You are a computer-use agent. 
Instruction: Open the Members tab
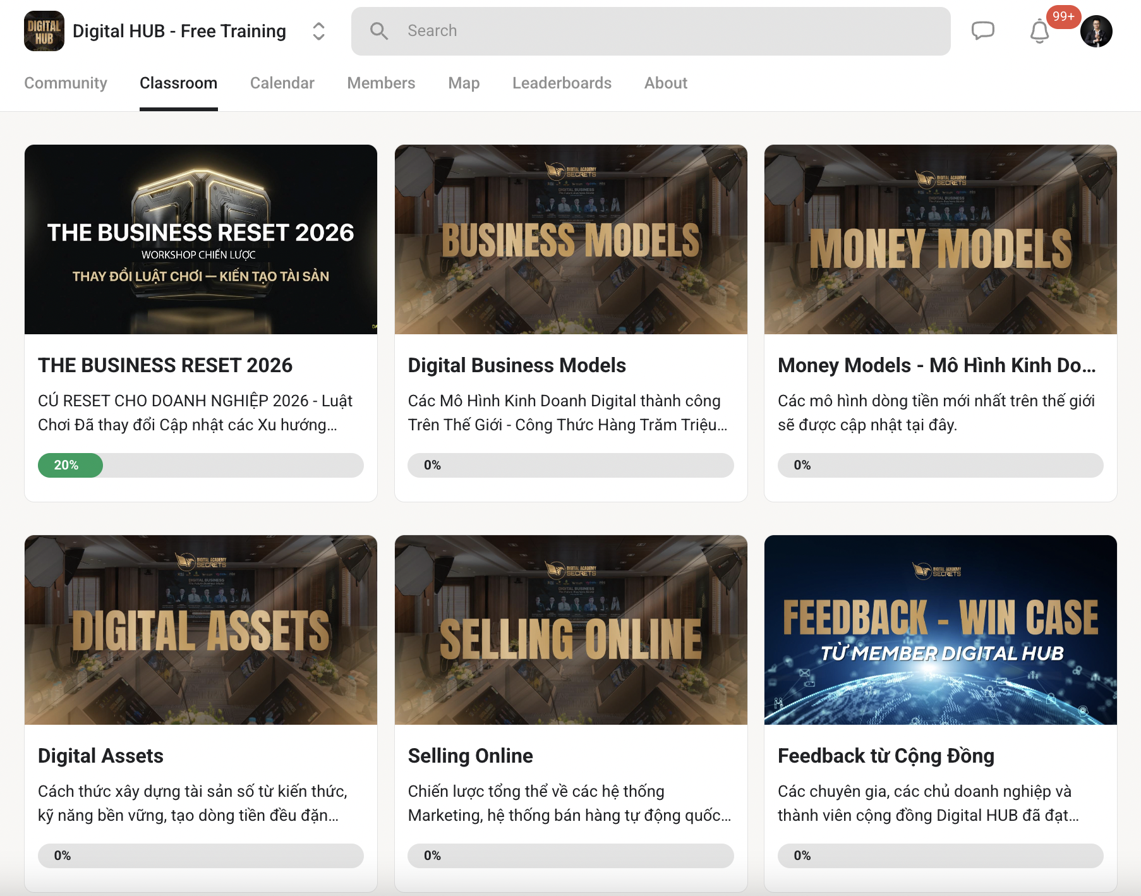coord(381,83)
